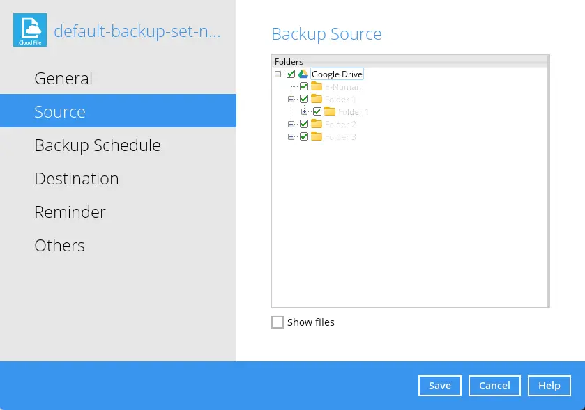Uncheck the E-Numan folder checkbox
Viewport: 585px width, 410px height.
pos(304,87)
